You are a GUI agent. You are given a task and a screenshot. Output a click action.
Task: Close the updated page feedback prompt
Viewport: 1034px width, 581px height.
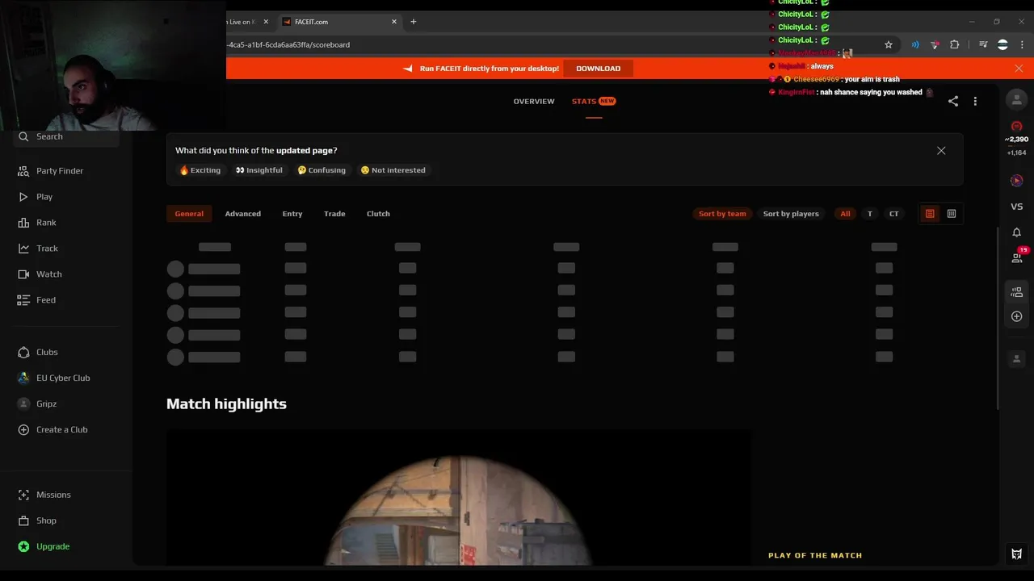click(x=941, y=151)
